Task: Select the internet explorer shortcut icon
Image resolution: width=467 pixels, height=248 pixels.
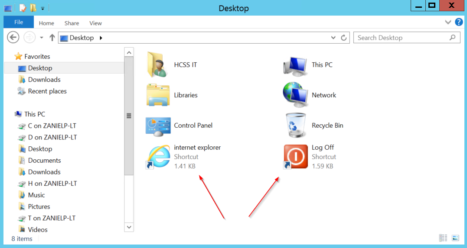Action: coord(158,157)
